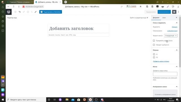Redo the last editor action
The image size is (181, 102).
pos(24,12)
